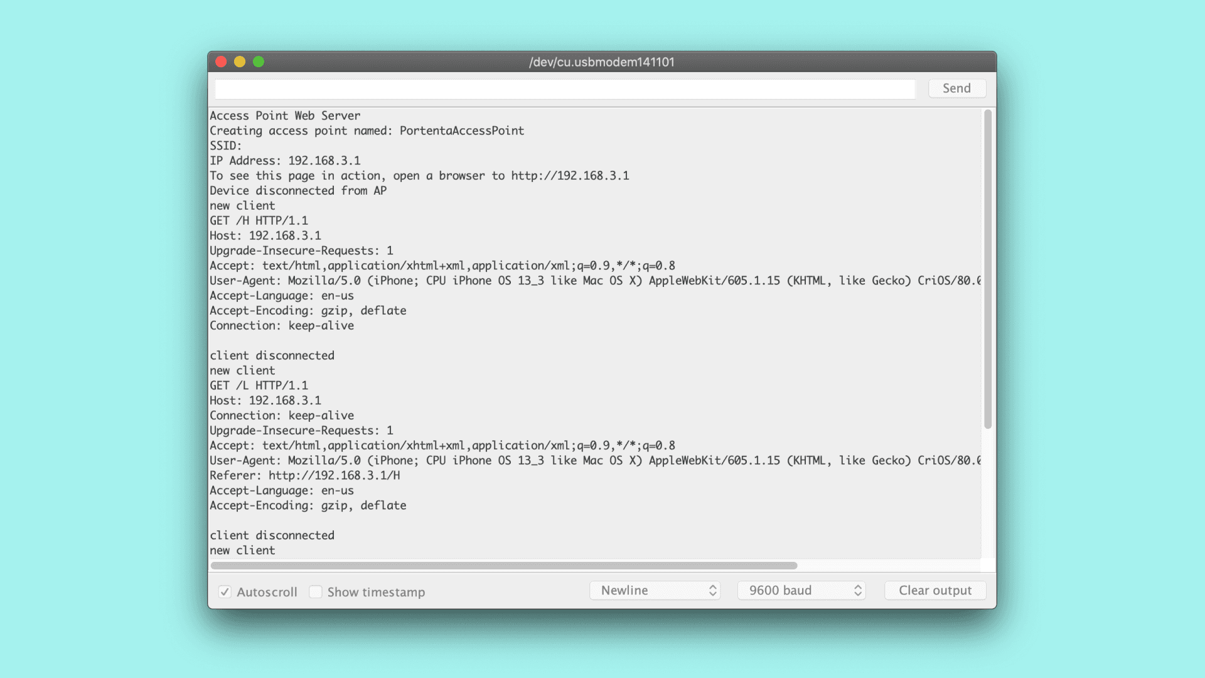This screenshot has height=678, width=1205.
Task: Disable the Autoscroll checkbox
Action: (225, 592)
